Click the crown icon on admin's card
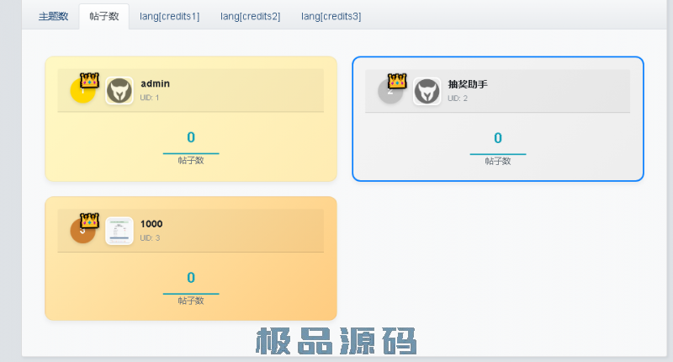 [x=90, y=81]
